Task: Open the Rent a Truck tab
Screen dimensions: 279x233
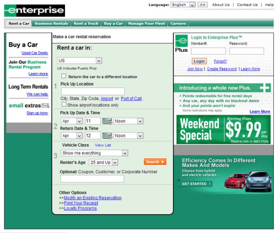Action: [x=86, y=24]
